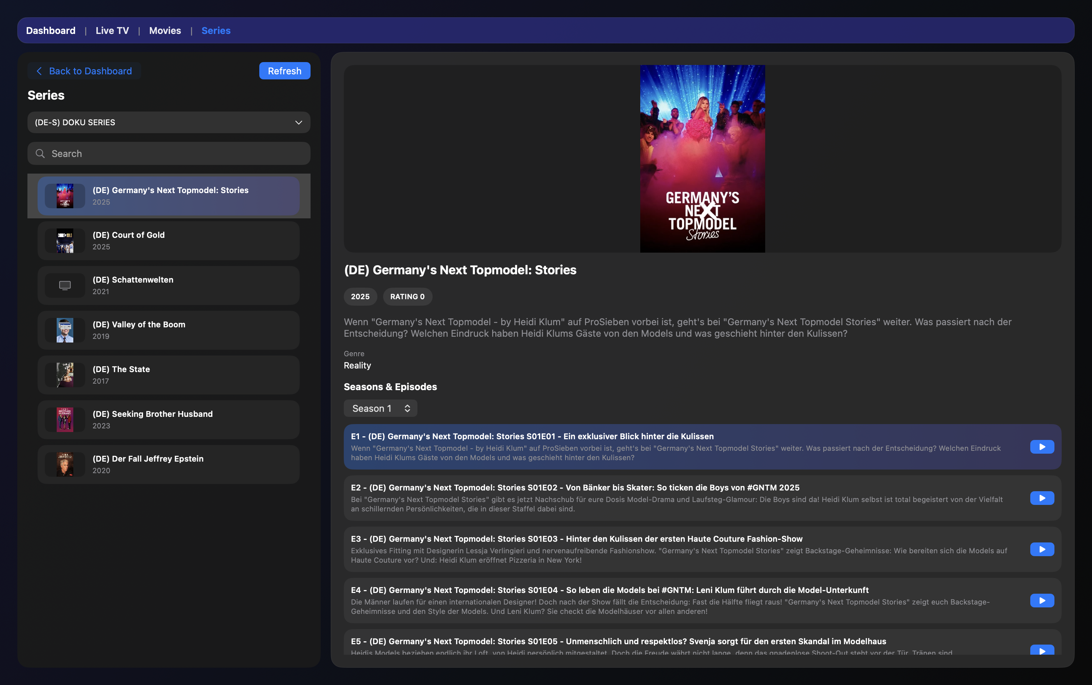The width and height of the screenshot is (1092, 685).
Task: Click the search magnifier icon
Action: [x=40, y=154]
